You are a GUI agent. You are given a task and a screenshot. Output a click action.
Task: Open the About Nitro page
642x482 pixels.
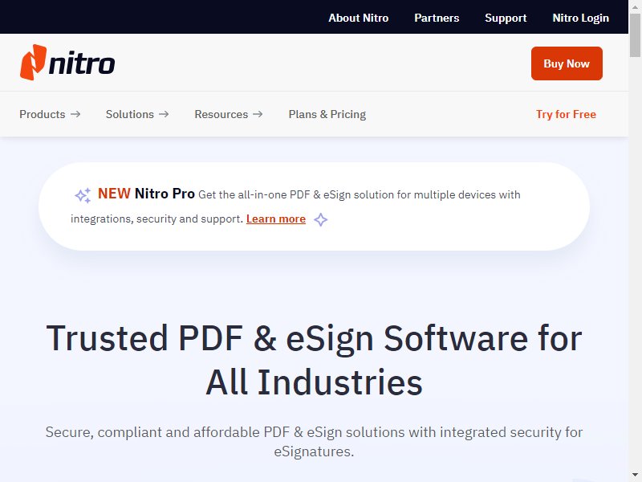[358, 18]
